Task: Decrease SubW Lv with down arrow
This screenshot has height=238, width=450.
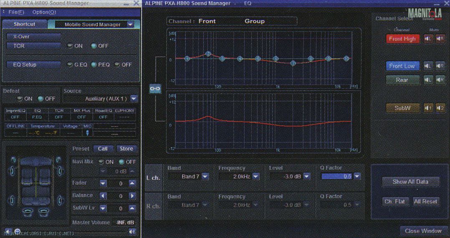Action: click(103, 208)
